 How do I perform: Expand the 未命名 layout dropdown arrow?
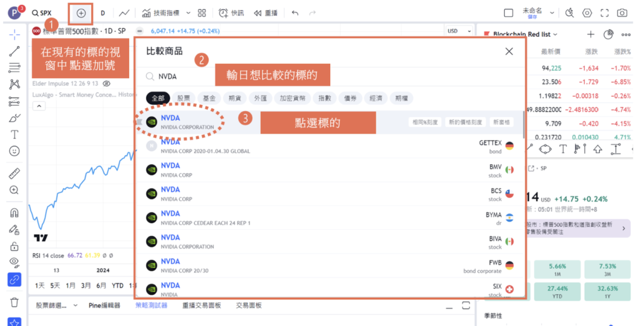point(552,13)
